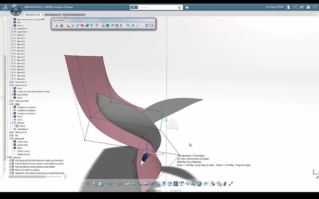Click the tree horizontal scrollbar
Screen dimensions: 319x199
[x=27, y=177]
